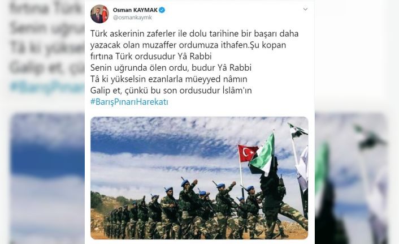This screenshot has height=244, width=399.
Task: Click the red Turkish flag in photo
Action: (248, 153)
